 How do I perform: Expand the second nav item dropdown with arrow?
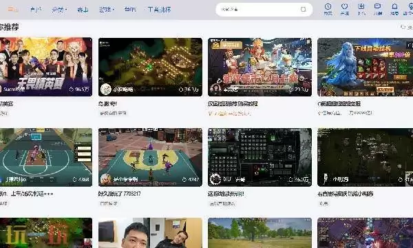tap(59, 10)
